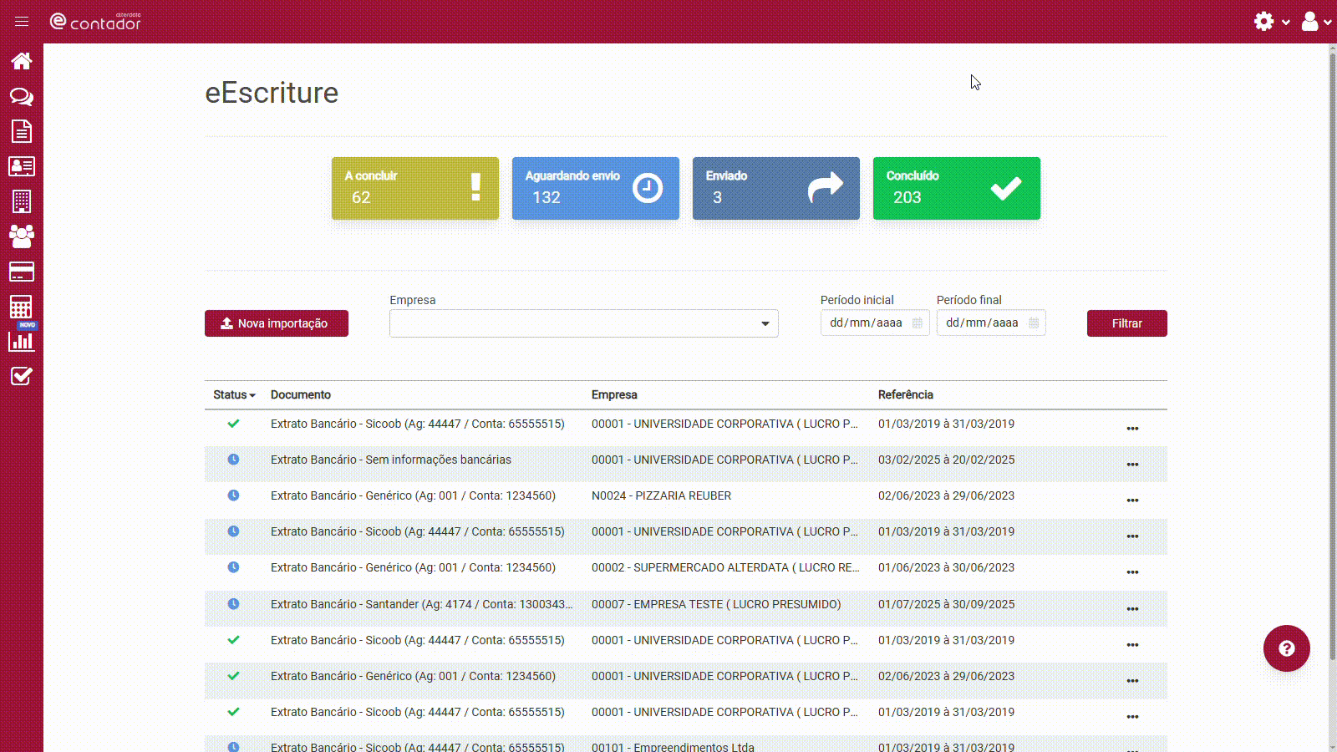
Task: Click the Nova importação button
Action: (x=277, y=323)
